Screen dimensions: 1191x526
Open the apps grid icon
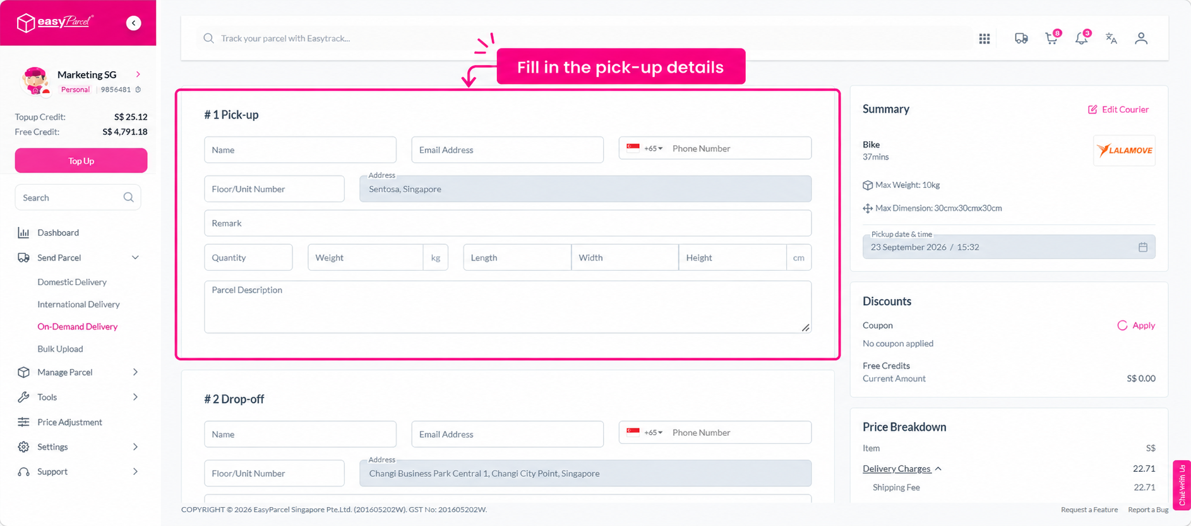[984, 38]
